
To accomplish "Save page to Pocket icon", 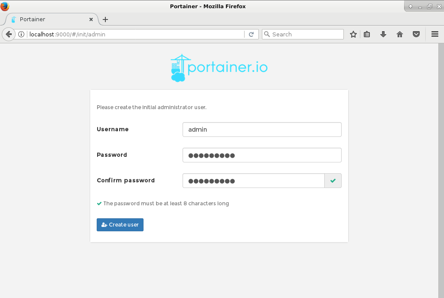I will click(416, 34).
